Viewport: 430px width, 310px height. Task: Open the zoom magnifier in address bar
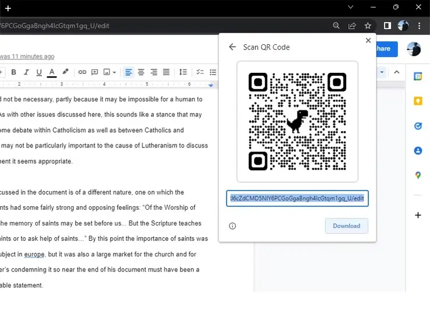pos(336,26)
